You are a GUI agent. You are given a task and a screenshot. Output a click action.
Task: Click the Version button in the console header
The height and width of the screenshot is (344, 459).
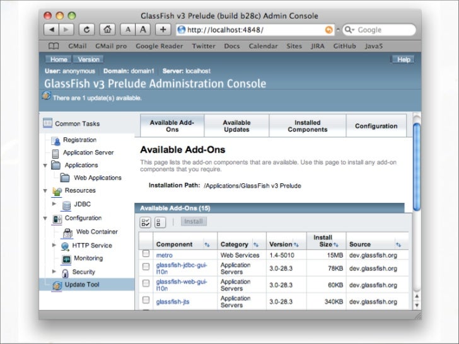tap(88, 59)
